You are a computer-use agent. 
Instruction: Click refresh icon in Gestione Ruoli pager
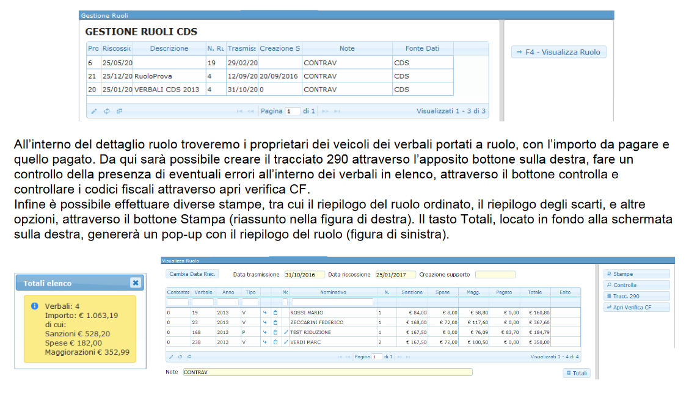[x=107, y=111]
